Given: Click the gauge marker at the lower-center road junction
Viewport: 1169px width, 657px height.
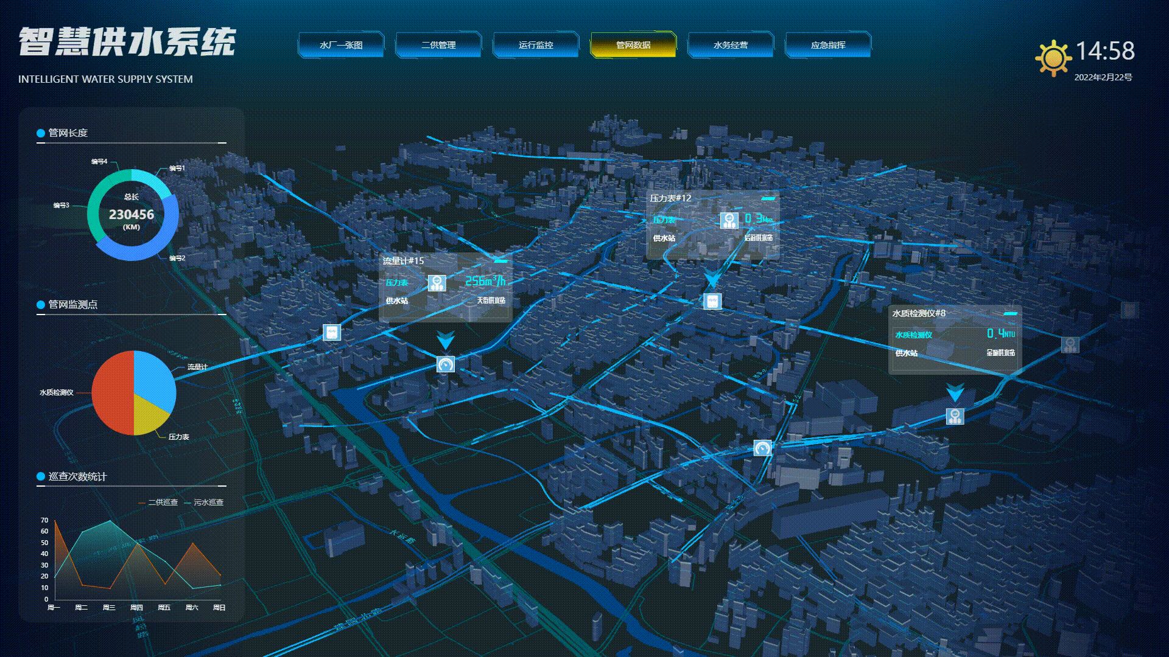Looking at the screenshot, I should (762, 448).
